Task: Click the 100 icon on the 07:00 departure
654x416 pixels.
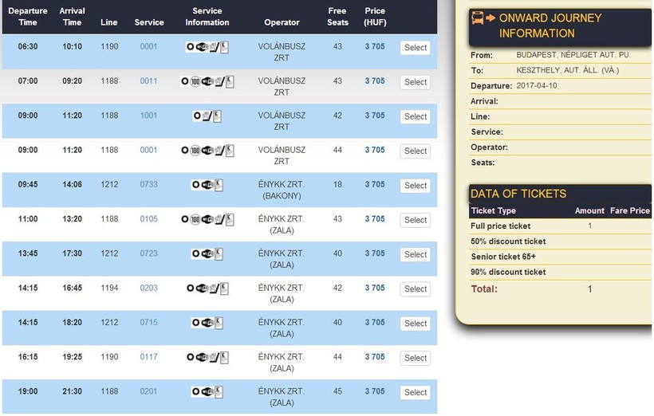Action: point(195,82)
